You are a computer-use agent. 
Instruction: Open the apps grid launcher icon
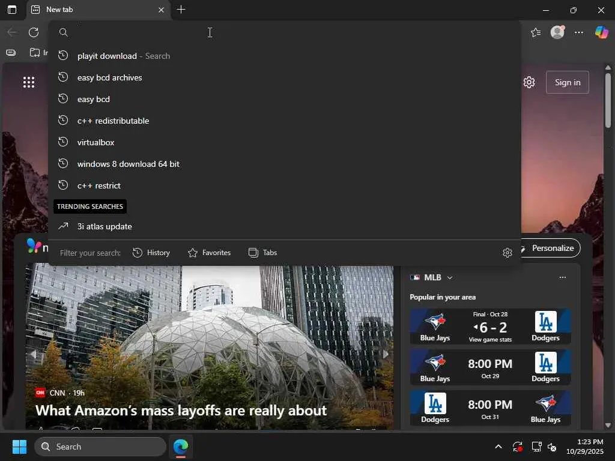point(29,82)
